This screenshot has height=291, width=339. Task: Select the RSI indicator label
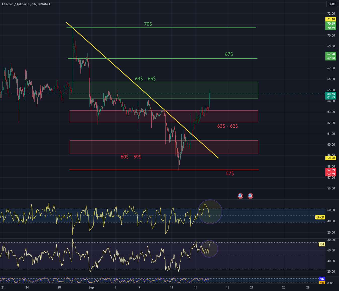tap(322, 244)
